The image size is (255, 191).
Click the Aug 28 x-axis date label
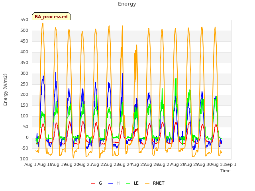178,164
